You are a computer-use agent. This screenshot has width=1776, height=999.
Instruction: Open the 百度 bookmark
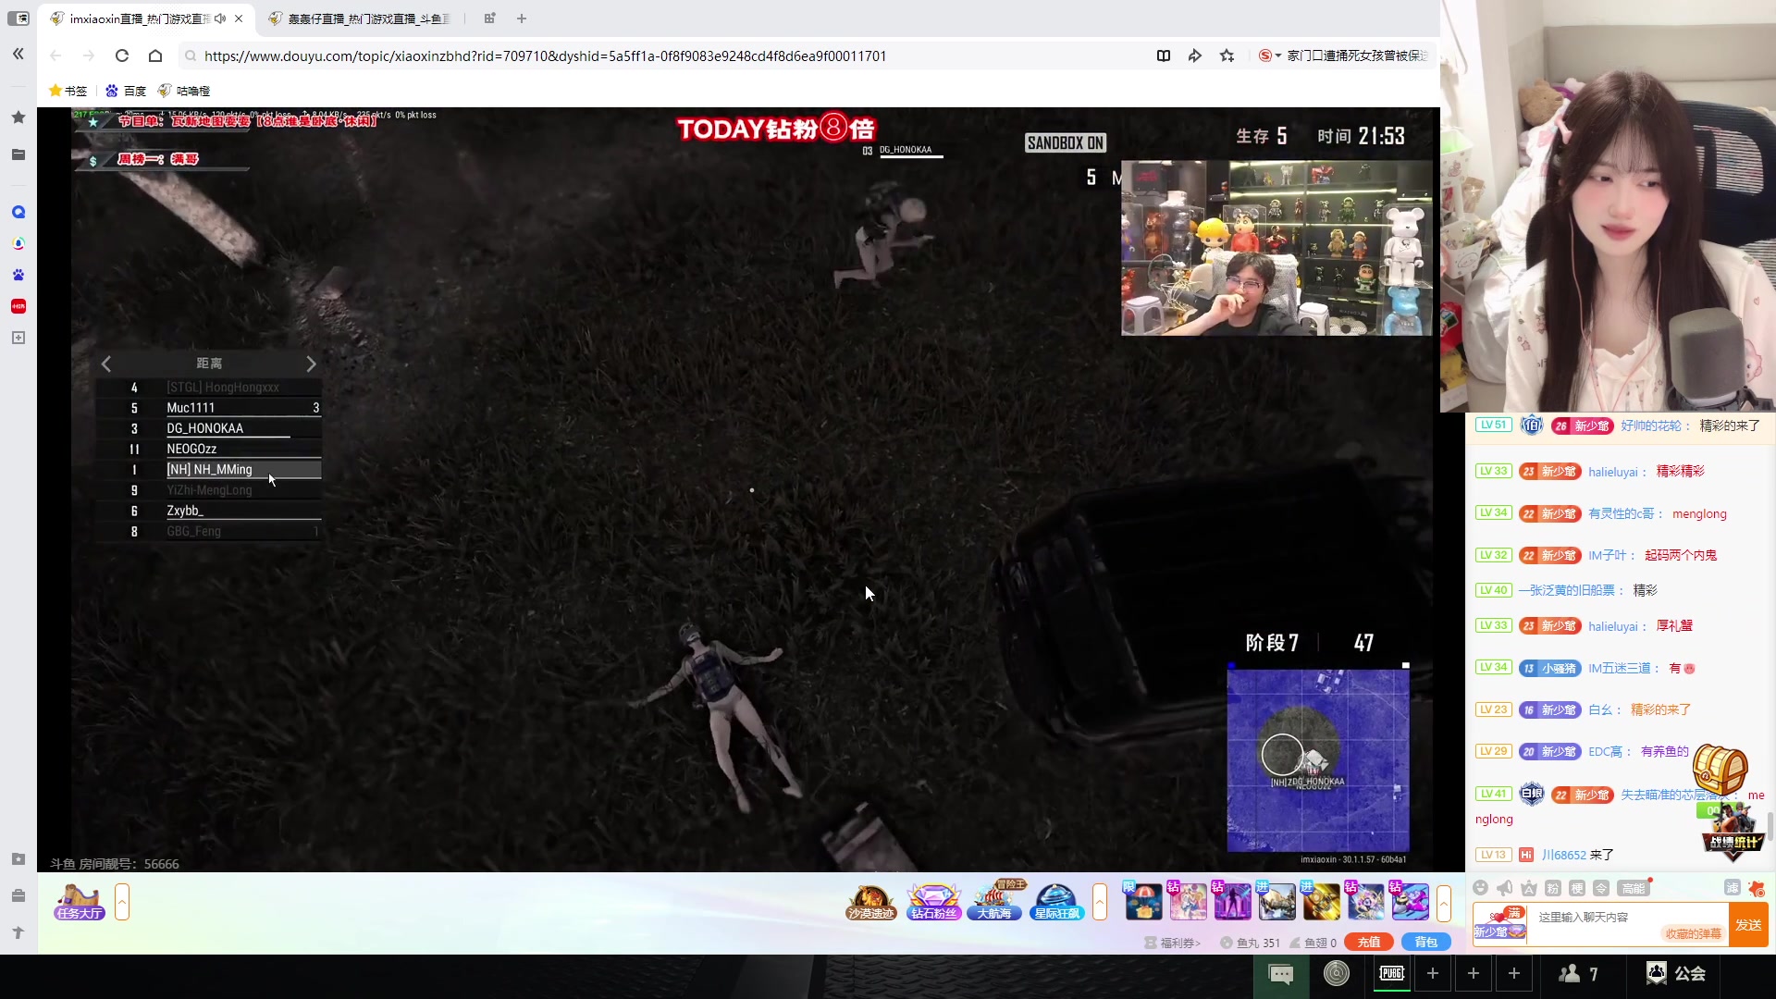[x=126, y=91]
